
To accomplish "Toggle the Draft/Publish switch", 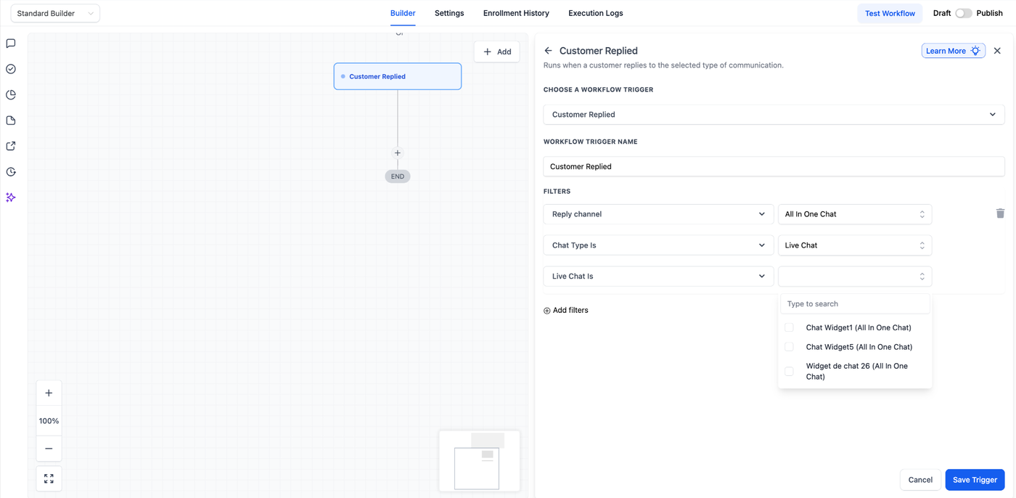I will tap(963, 13).
